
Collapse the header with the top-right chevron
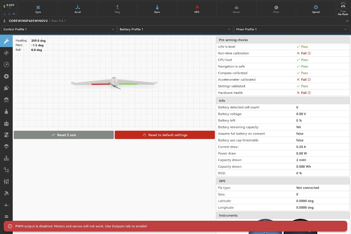pos(347,21)
